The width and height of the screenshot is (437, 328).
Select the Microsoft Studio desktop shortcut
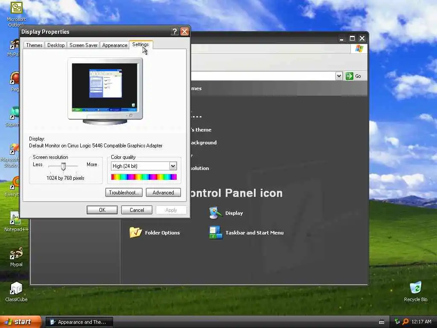(x=10, y=155)
